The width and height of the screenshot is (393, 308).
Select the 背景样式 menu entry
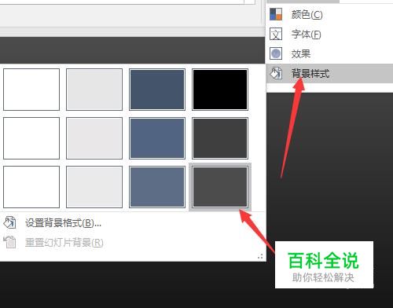coord(329,73)
